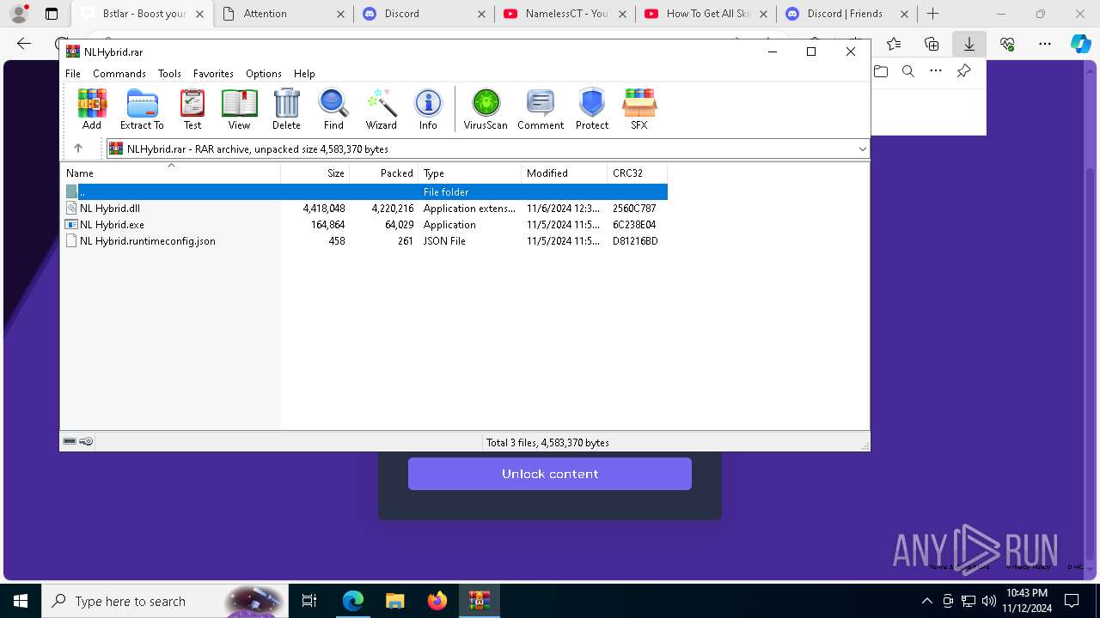This screenshot has width=1100, height=618.
Task: Open downloads folder icon in Edge popup
Action: coord(881,71)
